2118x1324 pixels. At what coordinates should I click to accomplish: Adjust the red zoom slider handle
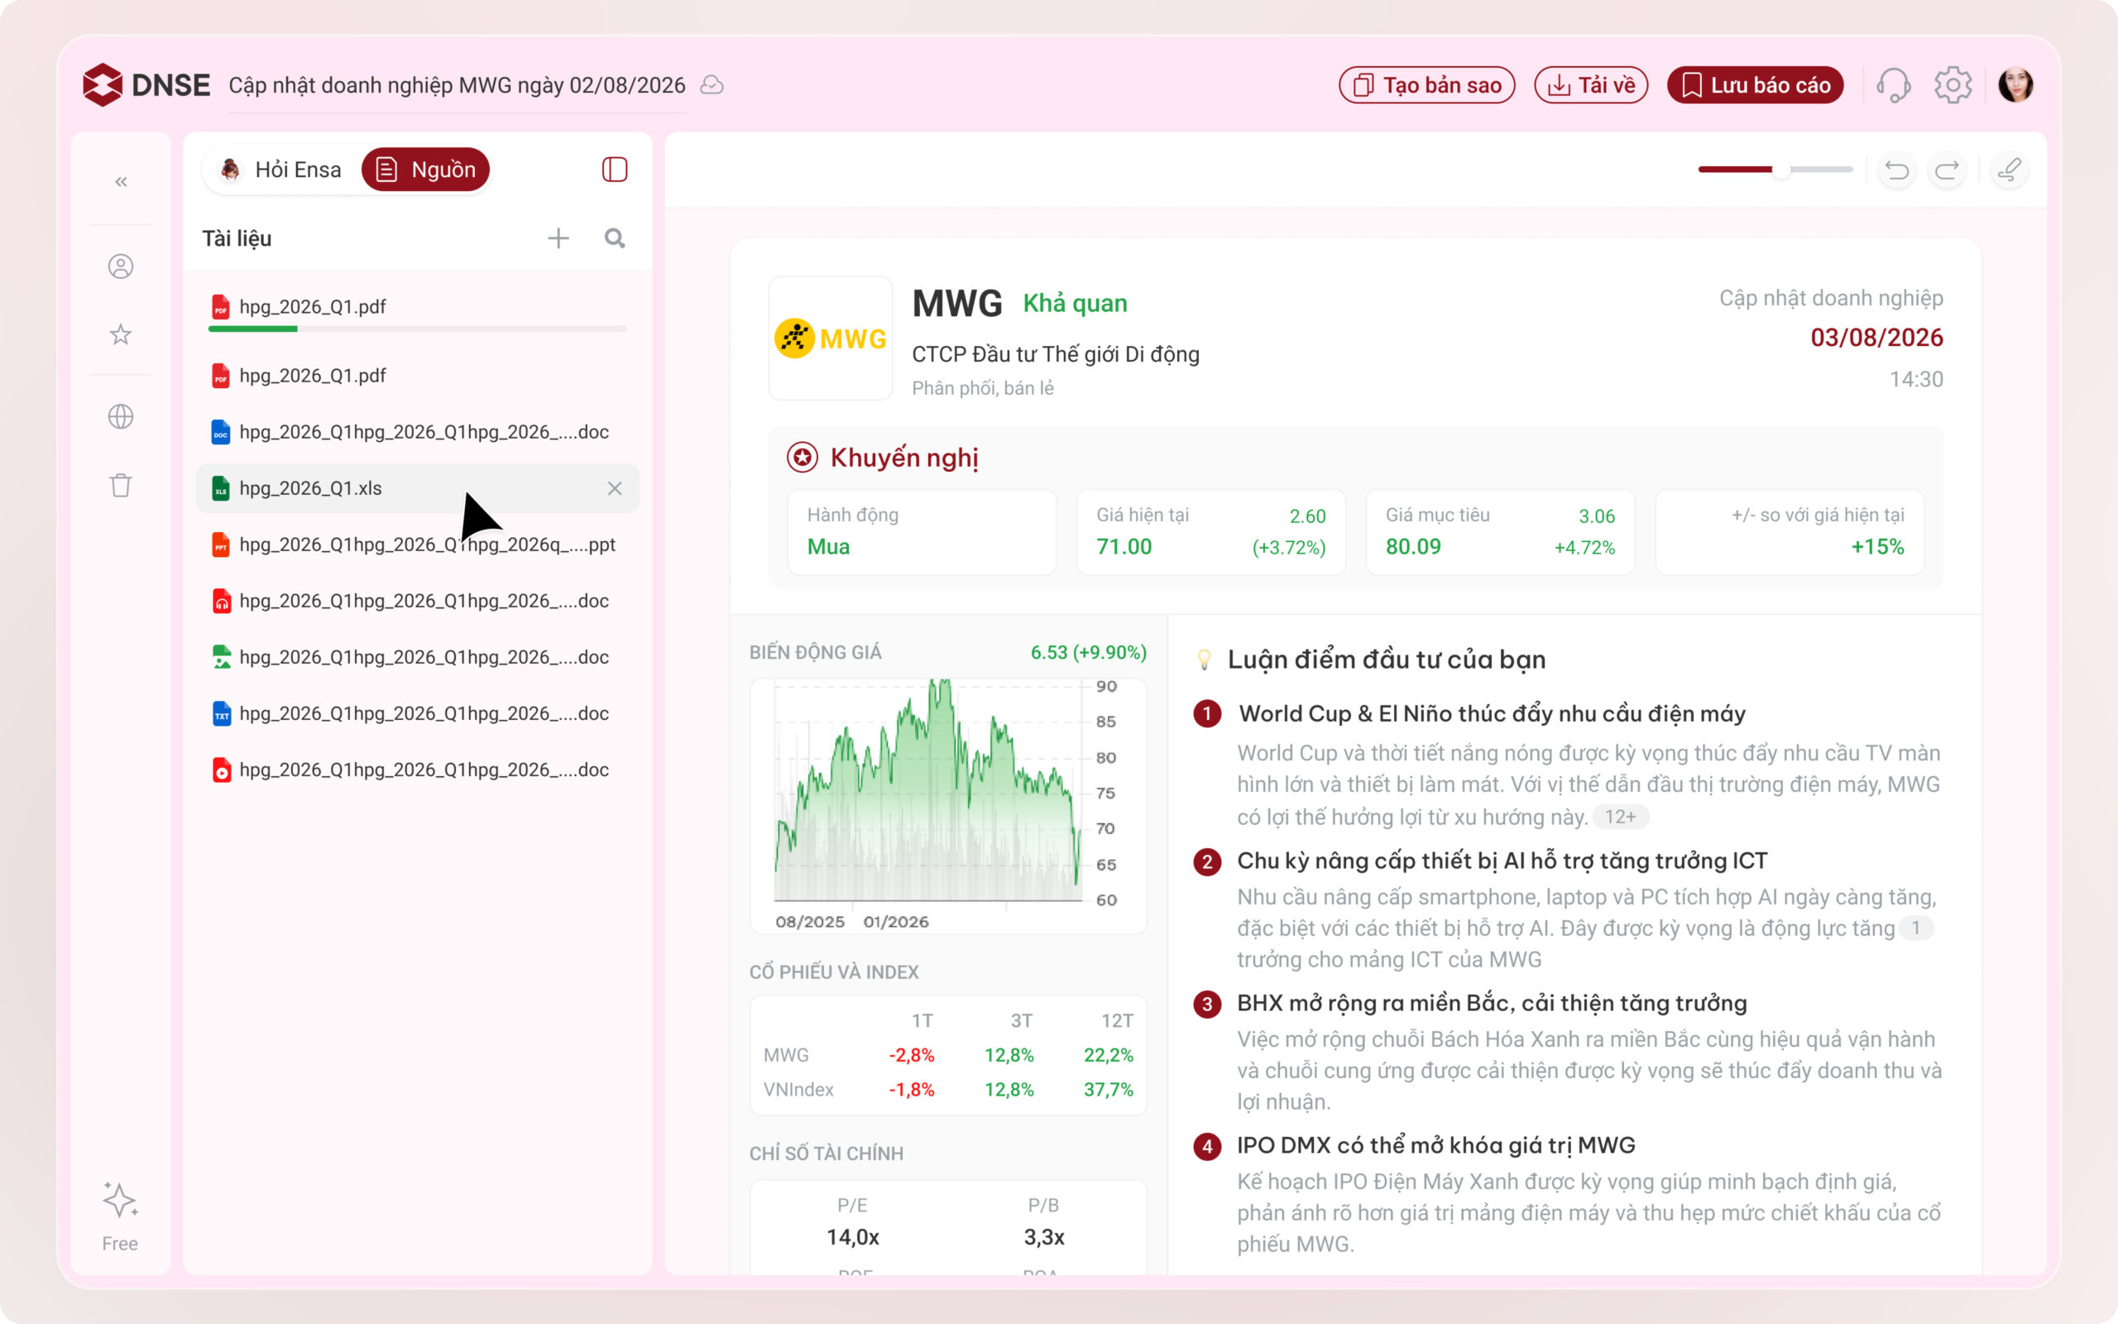click(x=1780, y=170)
